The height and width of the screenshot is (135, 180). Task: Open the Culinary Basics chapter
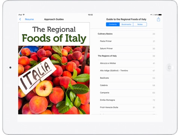126,34
